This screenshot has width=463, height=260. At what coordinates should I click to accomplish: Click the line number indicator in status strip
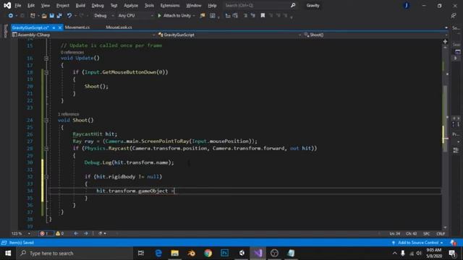pos(395,234)
